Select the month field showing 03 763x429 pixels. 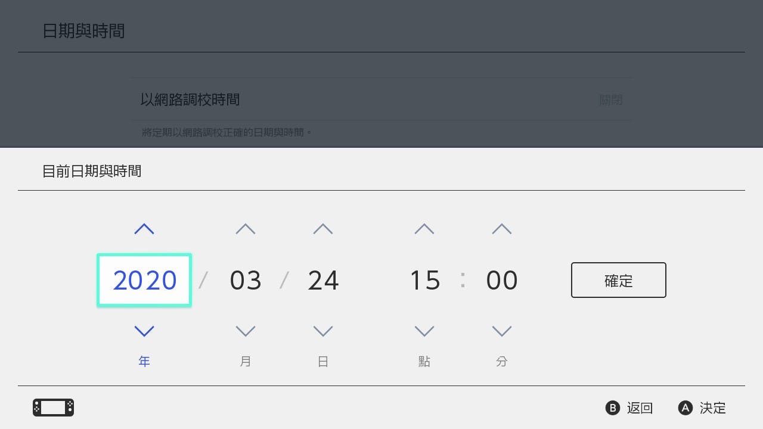(246, 280)
